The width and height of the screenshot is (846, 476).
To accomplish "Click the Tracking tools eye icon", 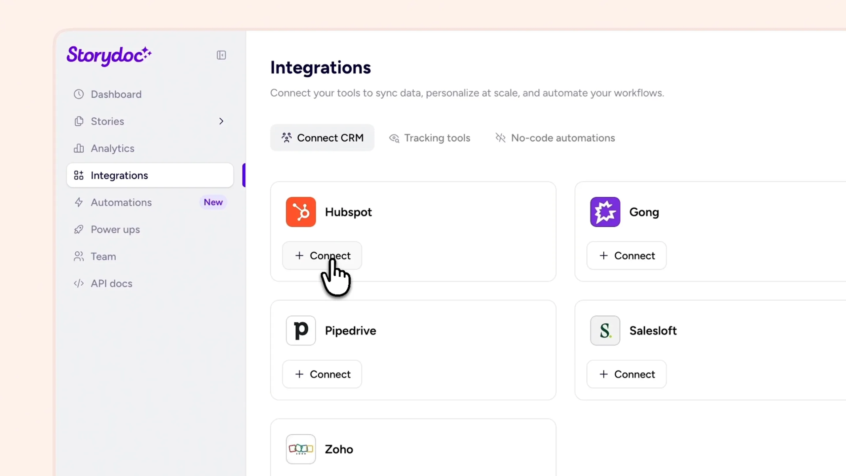I will [394, 138].
